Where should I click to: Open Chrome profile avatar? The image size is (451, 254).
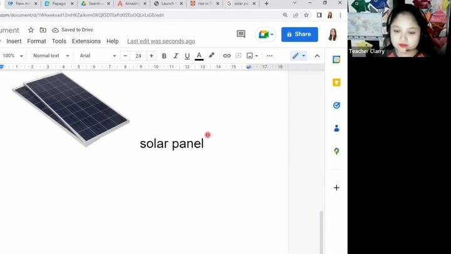pyautogui.click(x=330, y=15)
